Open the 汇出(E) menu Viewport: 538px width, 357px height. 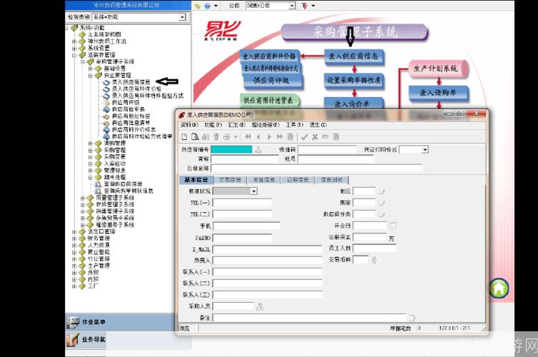(x=237, y=125)
